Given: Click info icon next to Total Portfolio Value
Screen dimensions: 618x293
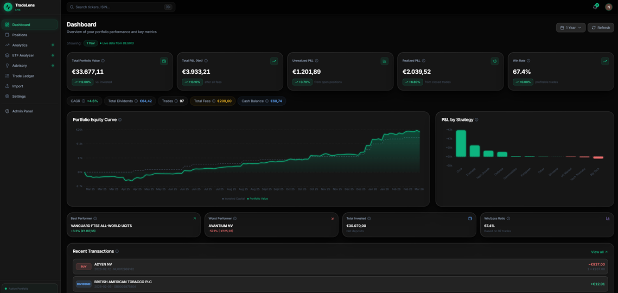Looking at the screenshot, I should (x=103, y=61).
